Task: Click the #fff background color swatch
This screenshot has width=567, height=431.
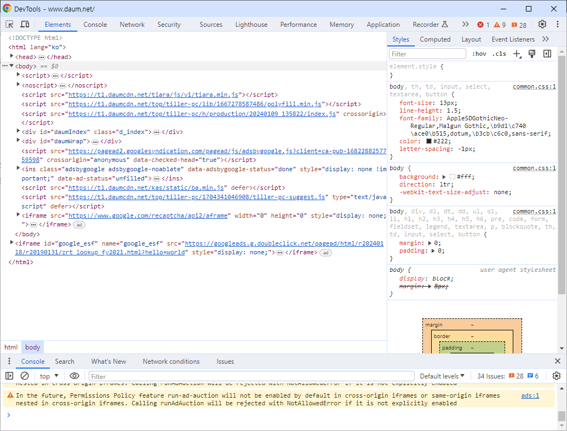Action: coord(453,177)
